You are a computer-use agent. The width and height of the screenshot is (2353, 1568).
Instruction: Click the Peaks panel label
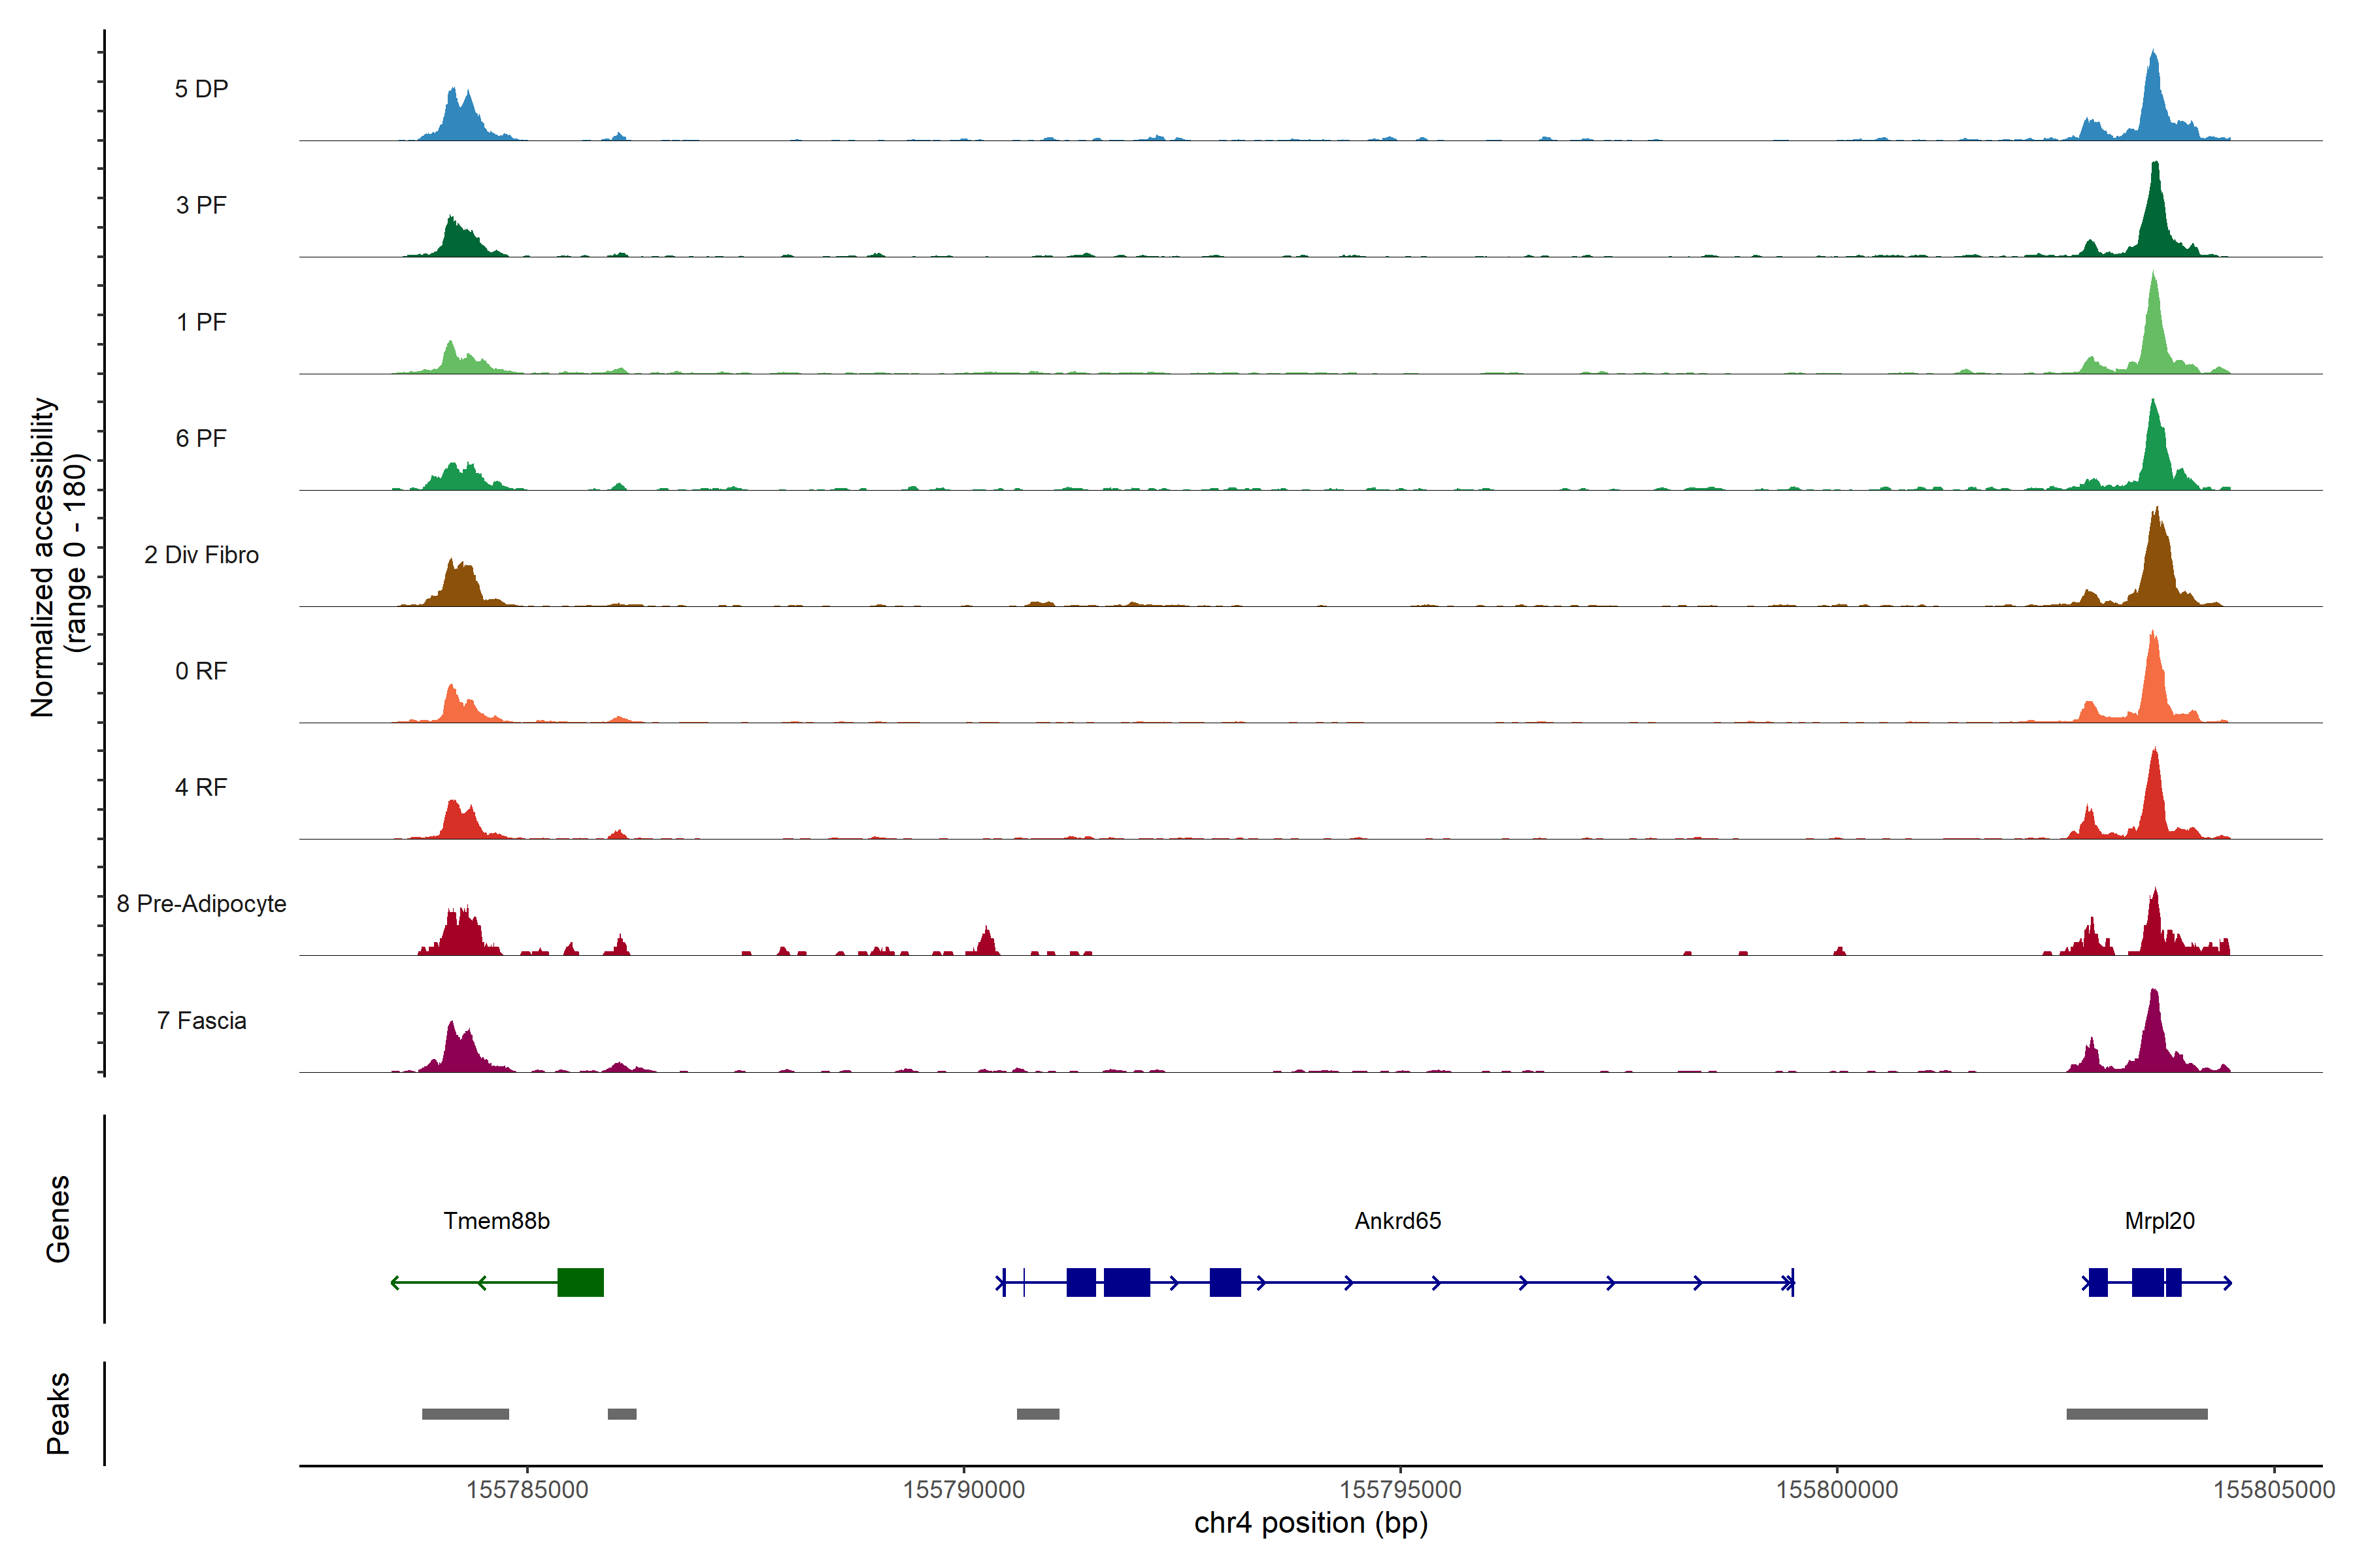(58, 1413)
